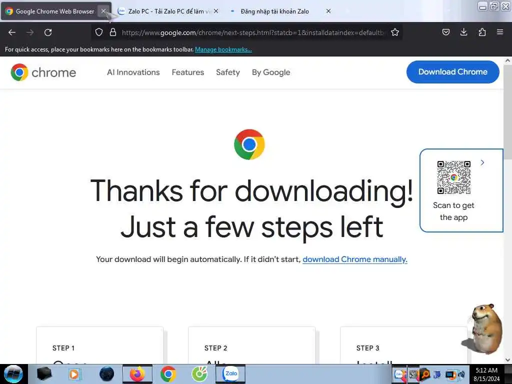Screen dimensions: 512x384
Task: Open the Save to Pocket icon
Action: pyautogui.click(x=446, y=32)
